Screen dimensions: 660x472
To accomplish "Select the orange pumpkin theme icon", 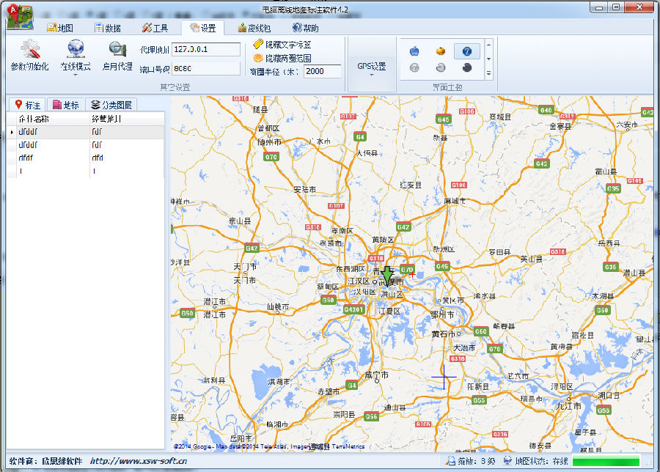I will (441, 51).
